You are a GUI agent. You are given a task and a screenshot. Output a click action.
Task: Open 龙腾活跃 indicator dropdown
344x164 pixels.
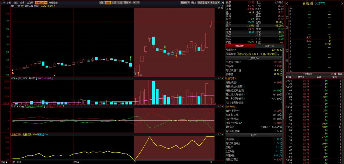click(x=17, y=134)
